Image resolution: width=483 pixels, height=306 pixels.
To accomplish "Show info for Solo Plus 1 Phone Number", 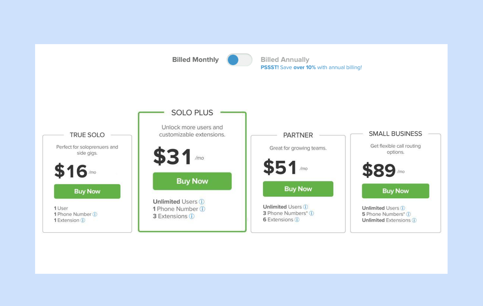I will click(x=202, y=209).
